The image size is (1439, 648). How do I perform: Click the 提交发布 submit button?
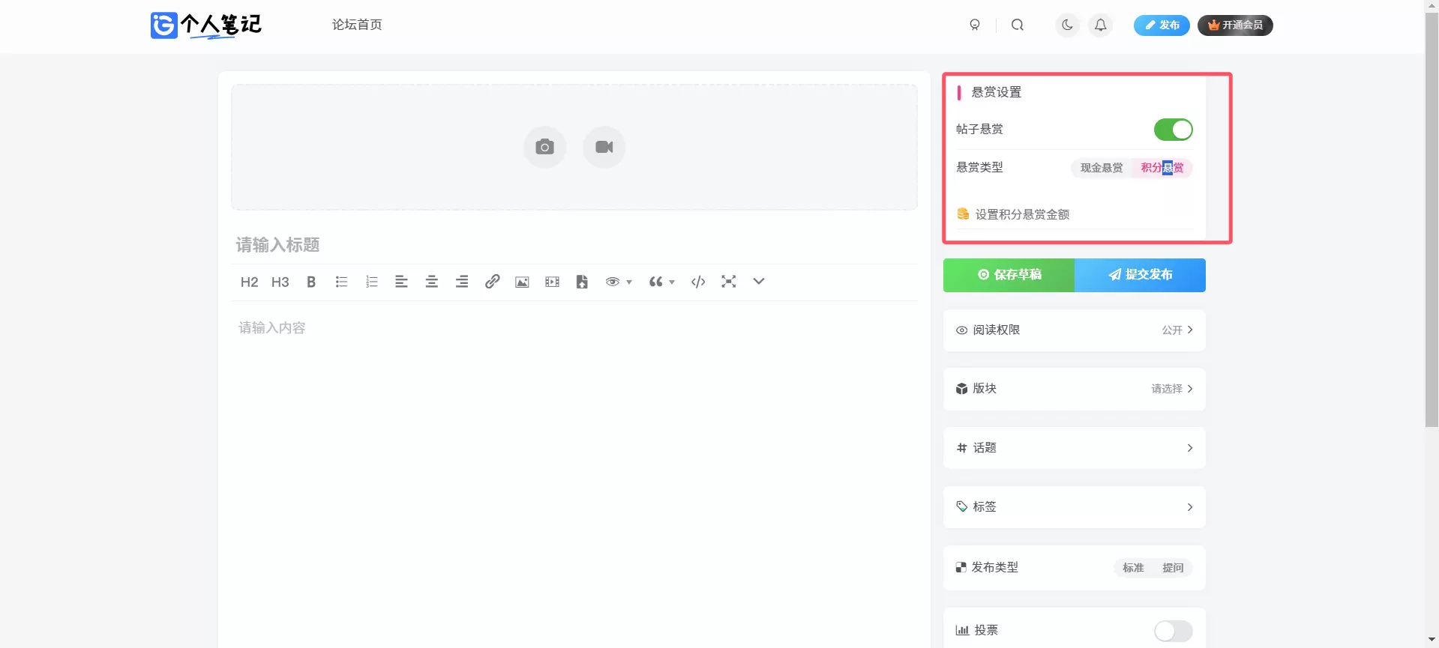coord(1140,275)
